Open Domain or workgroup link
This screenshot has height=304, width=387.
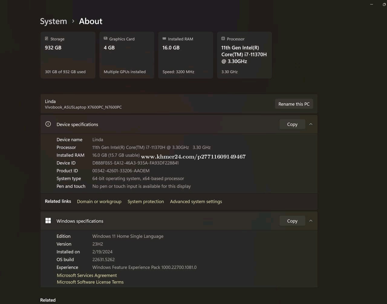pyautogui.click(x=99, y=201)
